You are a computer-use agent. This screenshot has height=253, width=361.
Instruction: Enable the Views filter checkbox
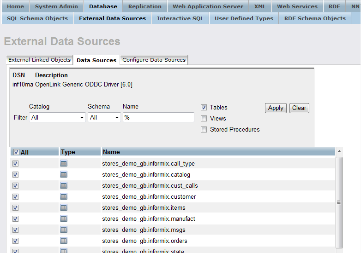(204, 118)
